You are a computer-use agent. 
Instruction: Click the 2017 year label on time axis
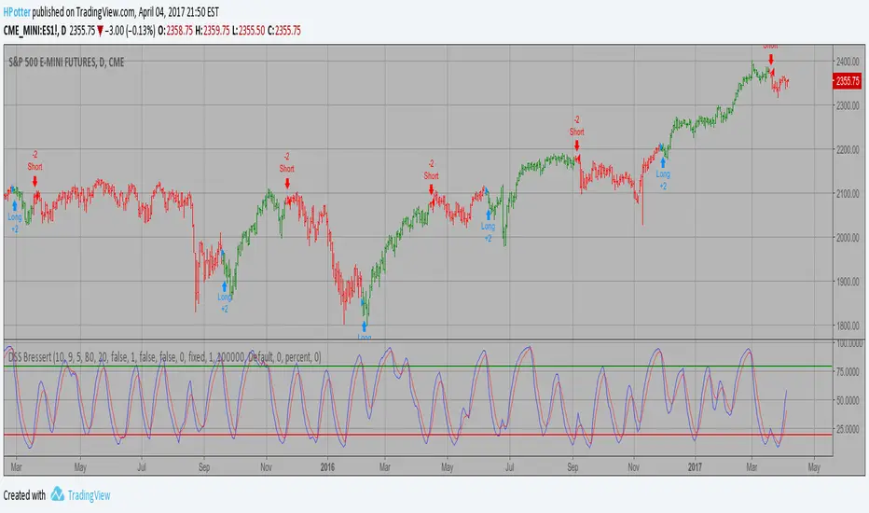pyautogui.click(x=695, y=467)
